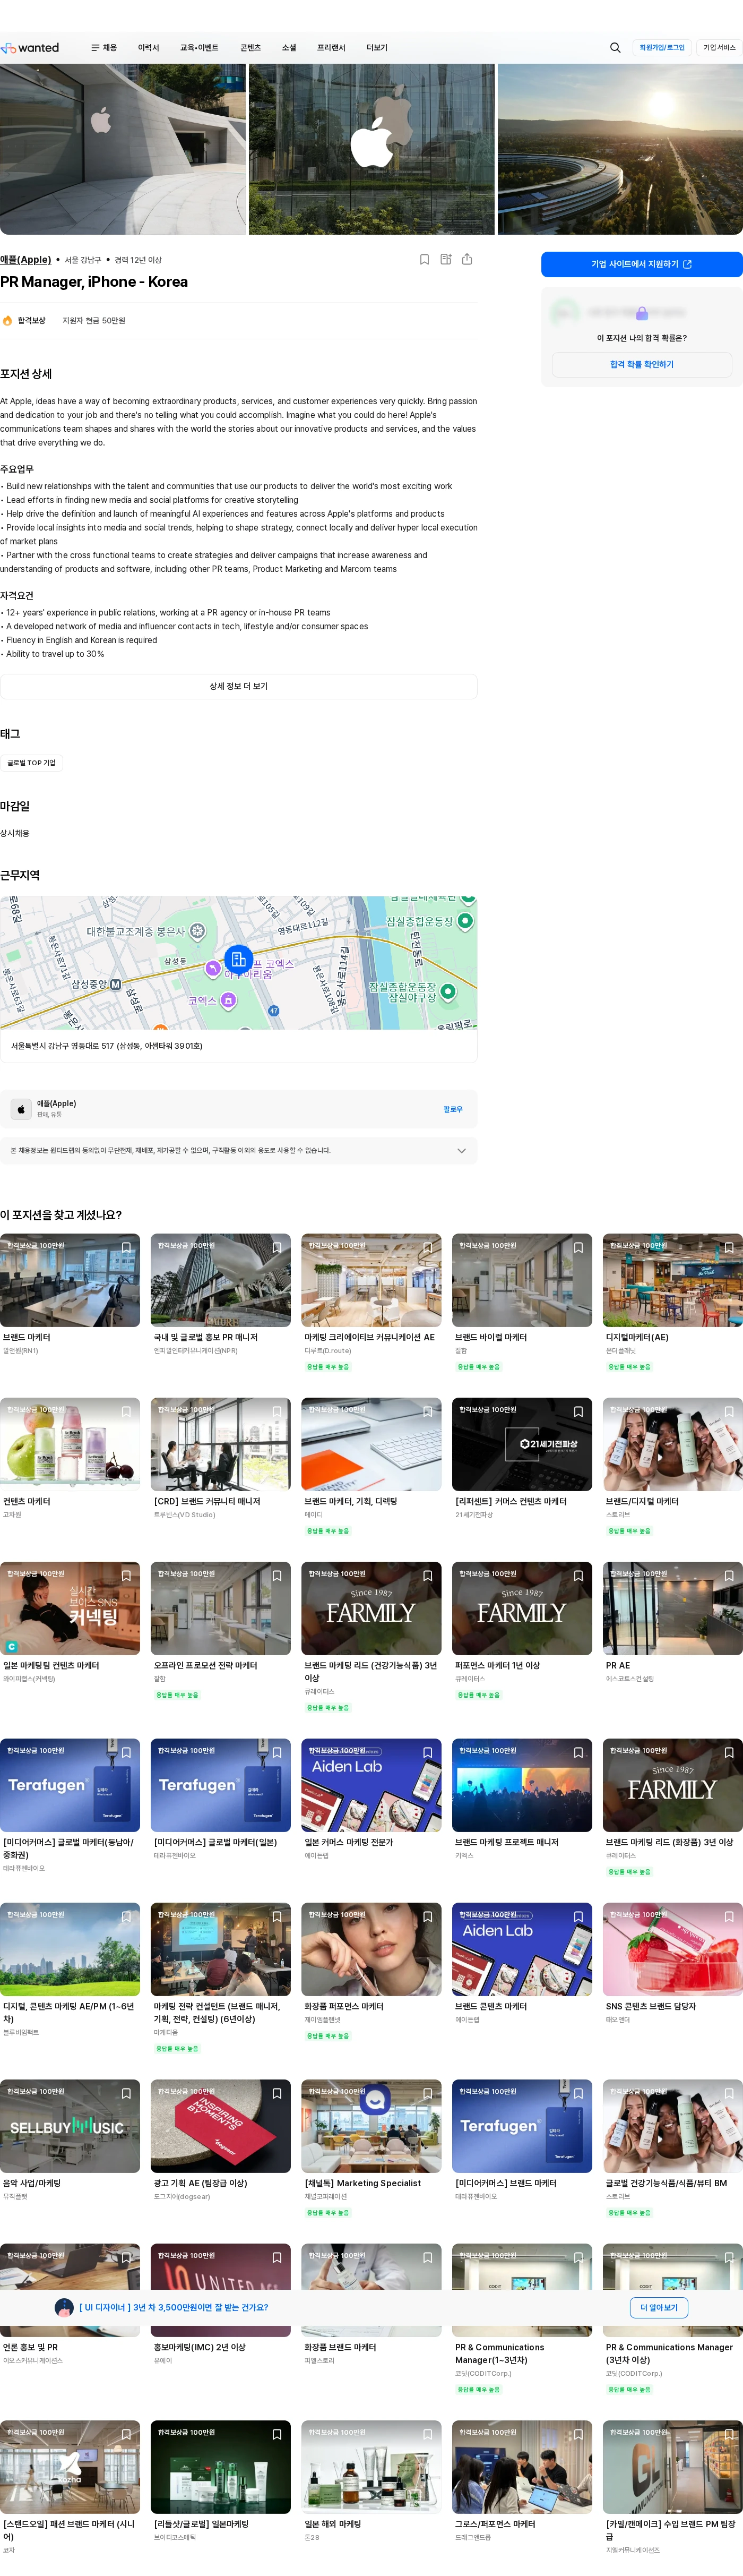Viewport: 743px width, 2576px height.
Task: Bookmark 브랜드 마케팅 프로젝트 매니저 card
Action: [578, 1752]
